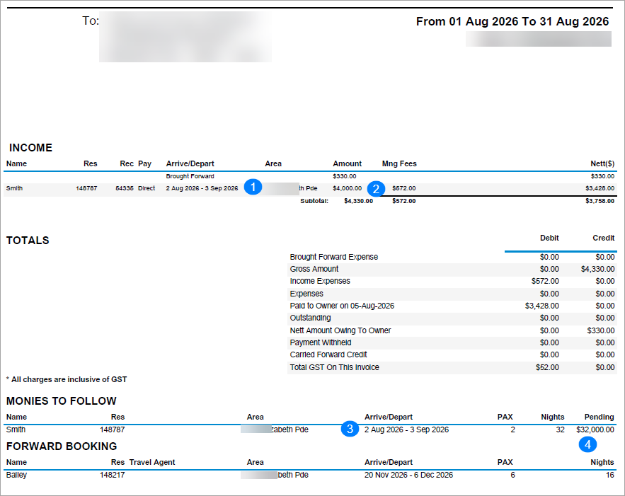Viewport: 625px width, 496px height.
Task: Click the 16 nights value for Bailey
Action: (x=610, y=475)
